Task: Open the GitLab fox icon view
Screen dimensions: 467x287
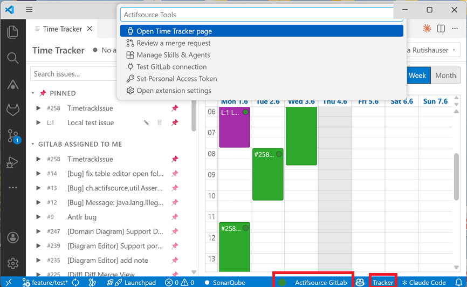Action: point(12,110)
